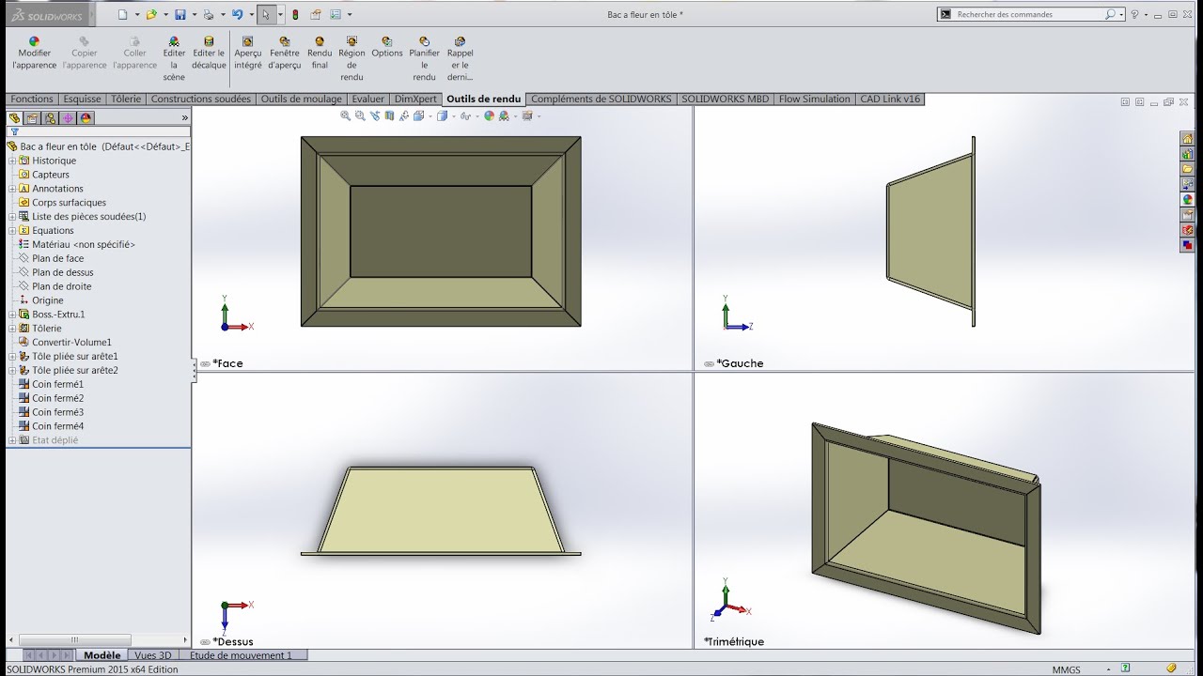1203x676 pixels.
Task: Open Appearances task pane icon
Action: pos(1187,199)
